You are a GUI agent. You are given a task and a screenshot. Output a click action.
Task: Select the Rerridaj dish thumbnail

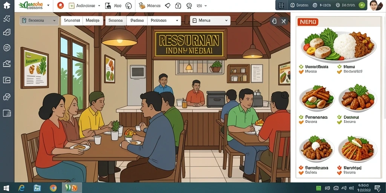pos(357,149)
